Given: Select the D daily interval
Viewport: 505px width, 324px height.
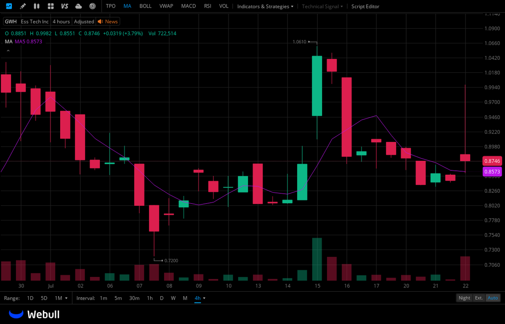Looking at the screenshot, I should (x=162, y=298).
